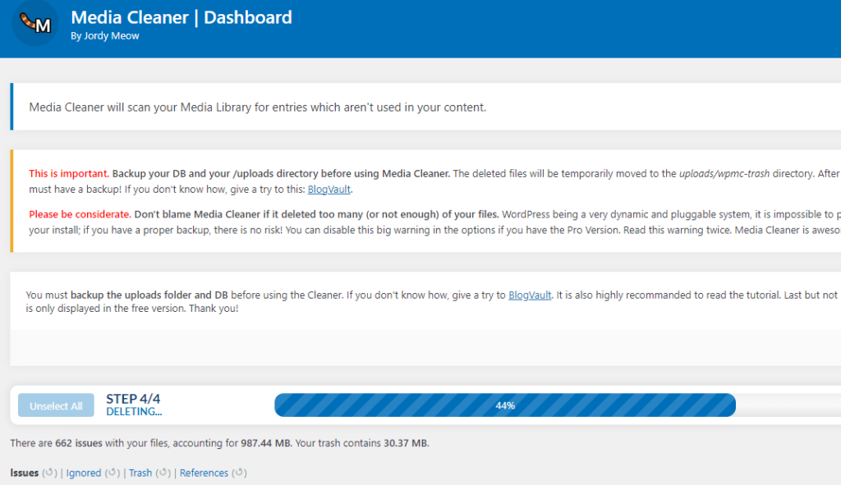This screenshot has height=485, width=841.
Task: Click the By Jordy Meow author text
Action: click(x=105, y=35)
